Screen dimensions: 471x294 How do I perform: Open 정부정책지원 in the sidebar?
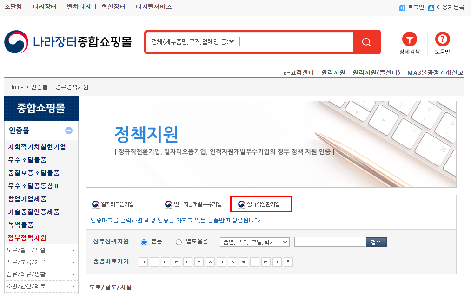[27, 238]
